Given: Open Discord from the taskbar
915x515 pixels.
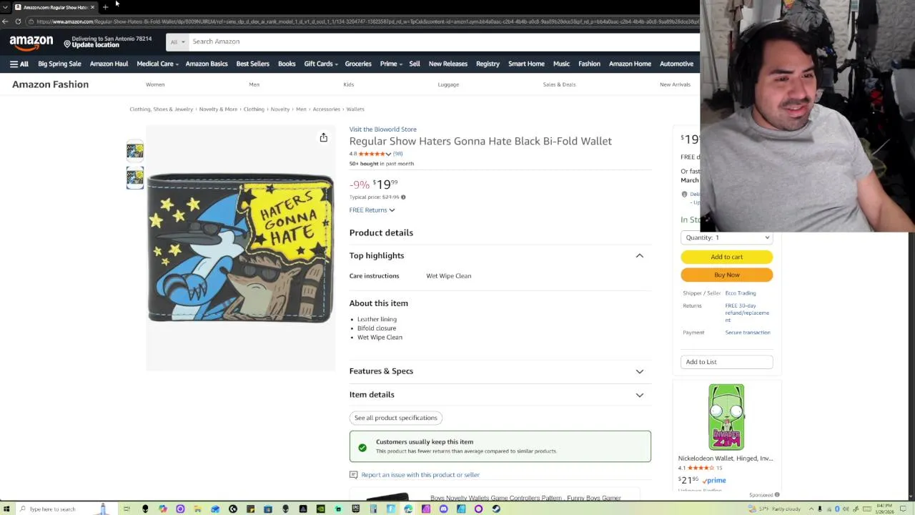Looking at the screenshot, I should point(443,509).
